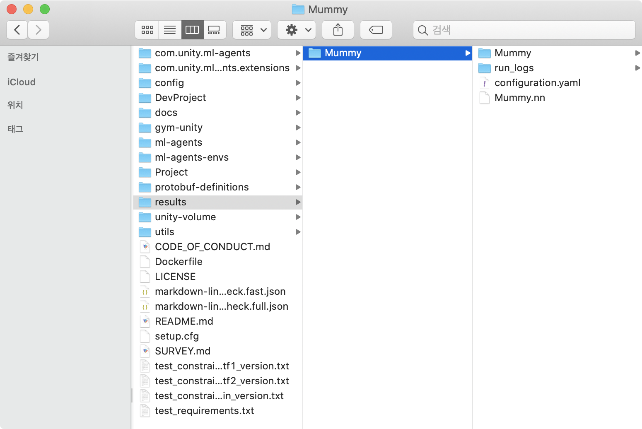
Task: Expand Mummy subfolder arrow in last column
Action: [x=637, y=53]
